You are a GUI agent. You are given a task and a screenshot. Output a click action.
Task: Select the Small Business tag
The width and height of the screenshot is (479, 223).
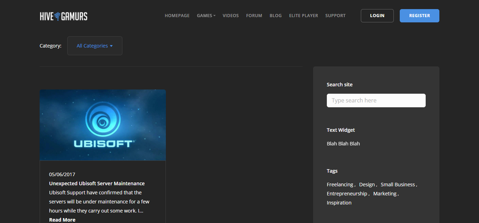point(398,185)
